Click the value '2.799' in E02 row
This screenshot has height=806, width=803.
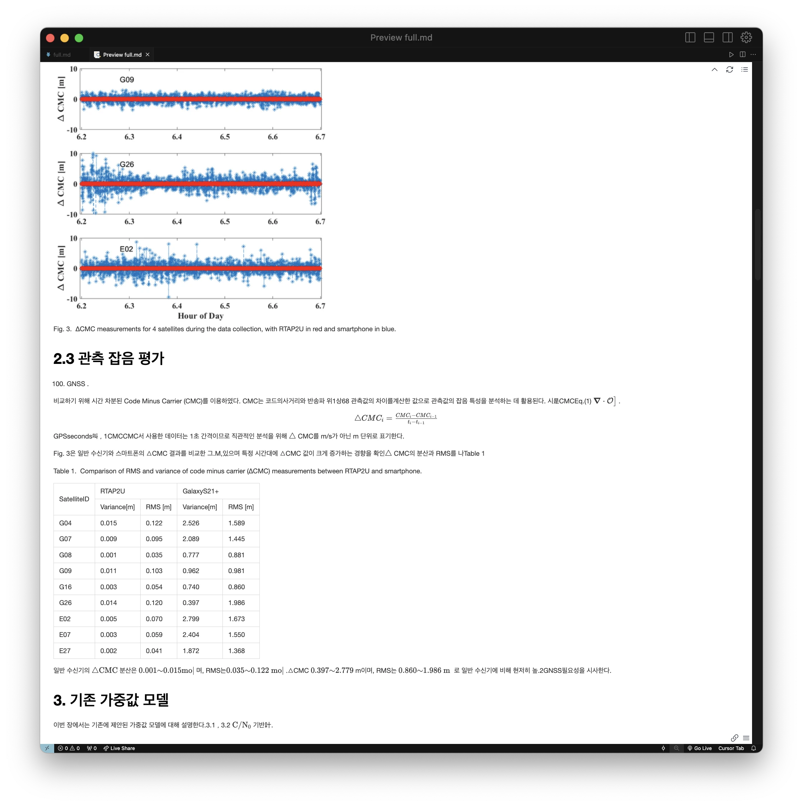[x=191, y=619]
